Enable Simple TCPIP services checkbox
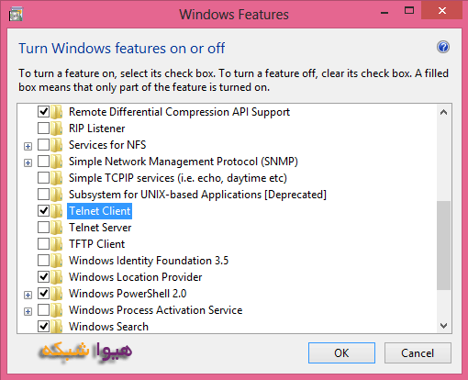 click(x=43, y=177)
